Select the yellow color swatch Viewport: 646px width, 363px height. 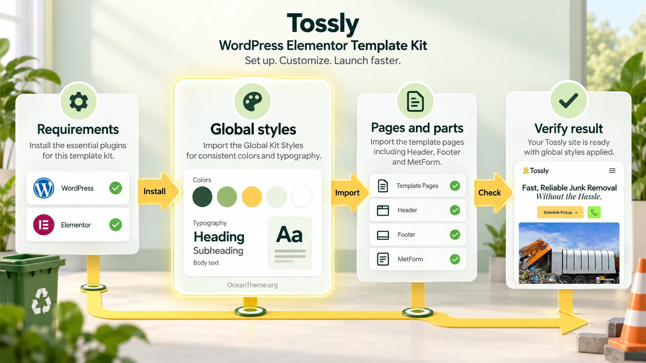point(252,197)
